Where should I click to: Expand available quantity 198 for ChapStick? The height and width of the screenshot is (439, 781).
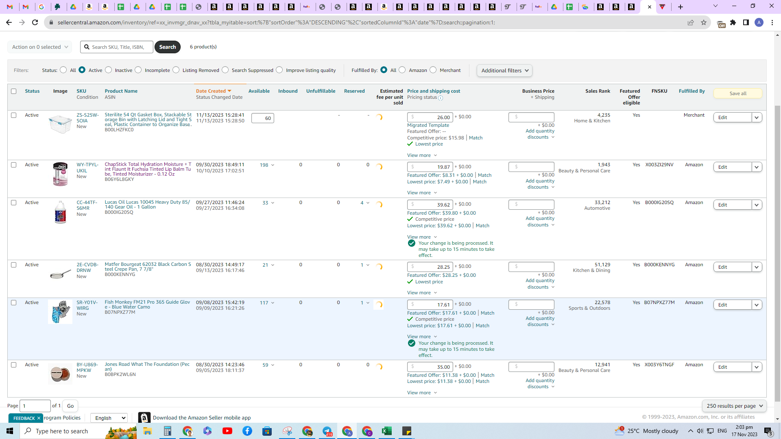pyautogui.click(x=267, y=165)
